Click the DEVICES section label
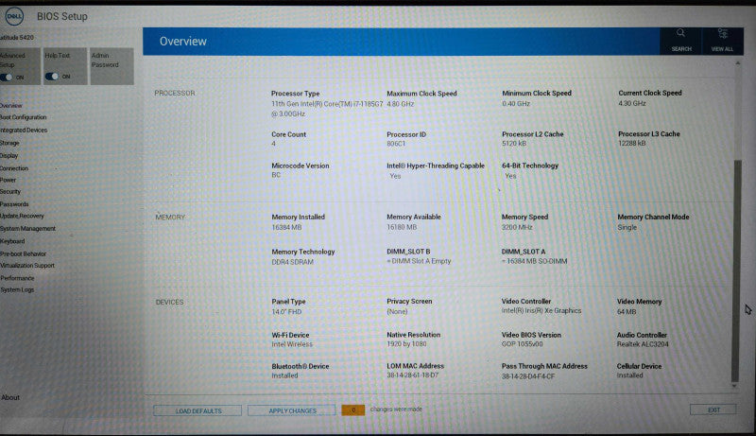Image resolution: width=756 pixels, height=436 pixels. click(x=169, y=303)
